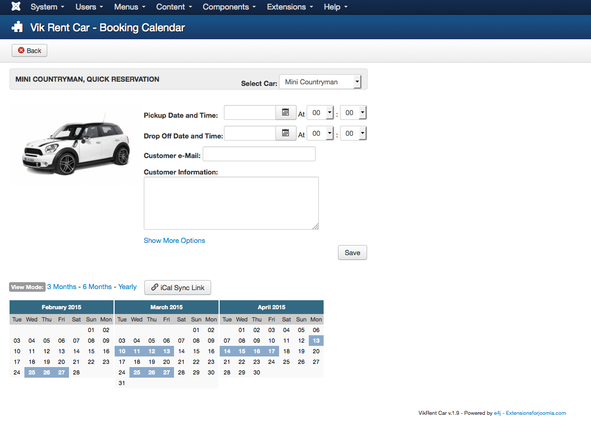Click the Joomla logo icon
The width and height of the screenshot is (591, 427).
pos(16,6)
